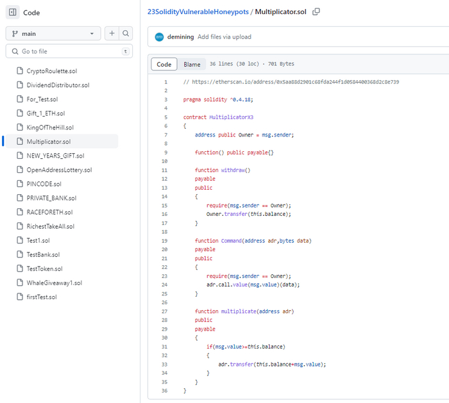
Task: Select PRIVATE_BANK.sol from the file list
Action: pos(51,198)
